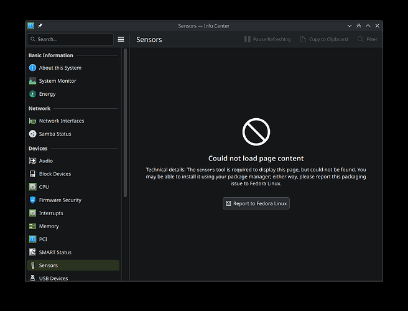Close the Info Center window
This screenshot has width=408, height=311.
coord(377,26)
